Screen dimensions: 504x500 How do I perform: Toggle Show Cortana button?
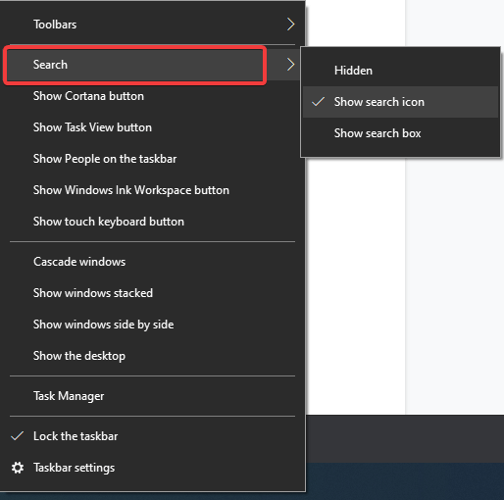tap(153, 96)
